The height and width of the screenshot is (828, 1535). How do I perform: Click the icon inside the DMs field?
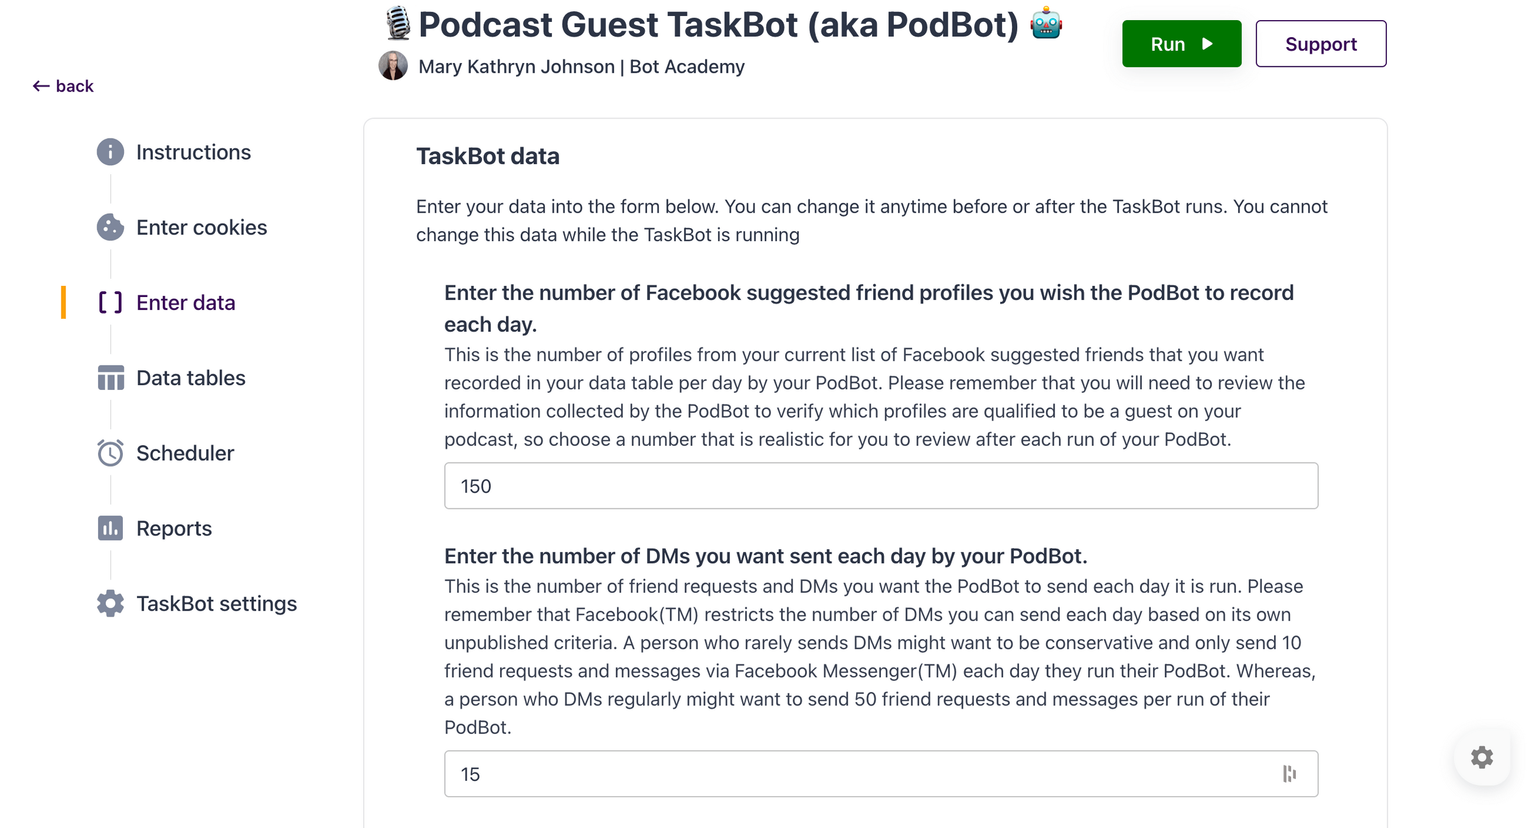point(1289,774)
